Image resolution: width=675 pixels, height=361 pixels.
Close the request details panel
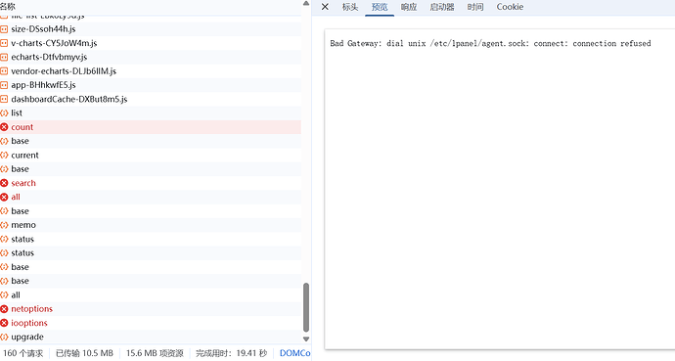point(325,7)
